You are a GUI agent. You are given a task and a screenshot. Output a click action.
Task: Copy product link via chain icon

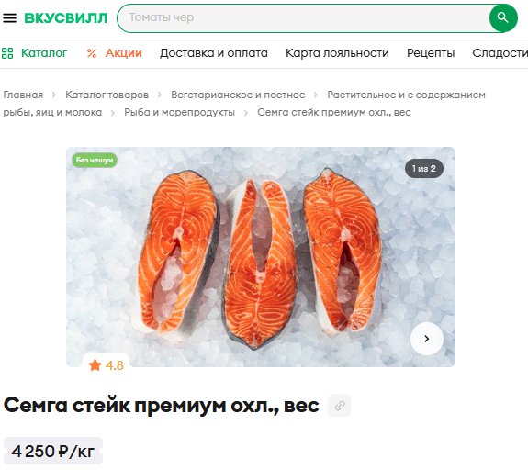pos(340,406)
